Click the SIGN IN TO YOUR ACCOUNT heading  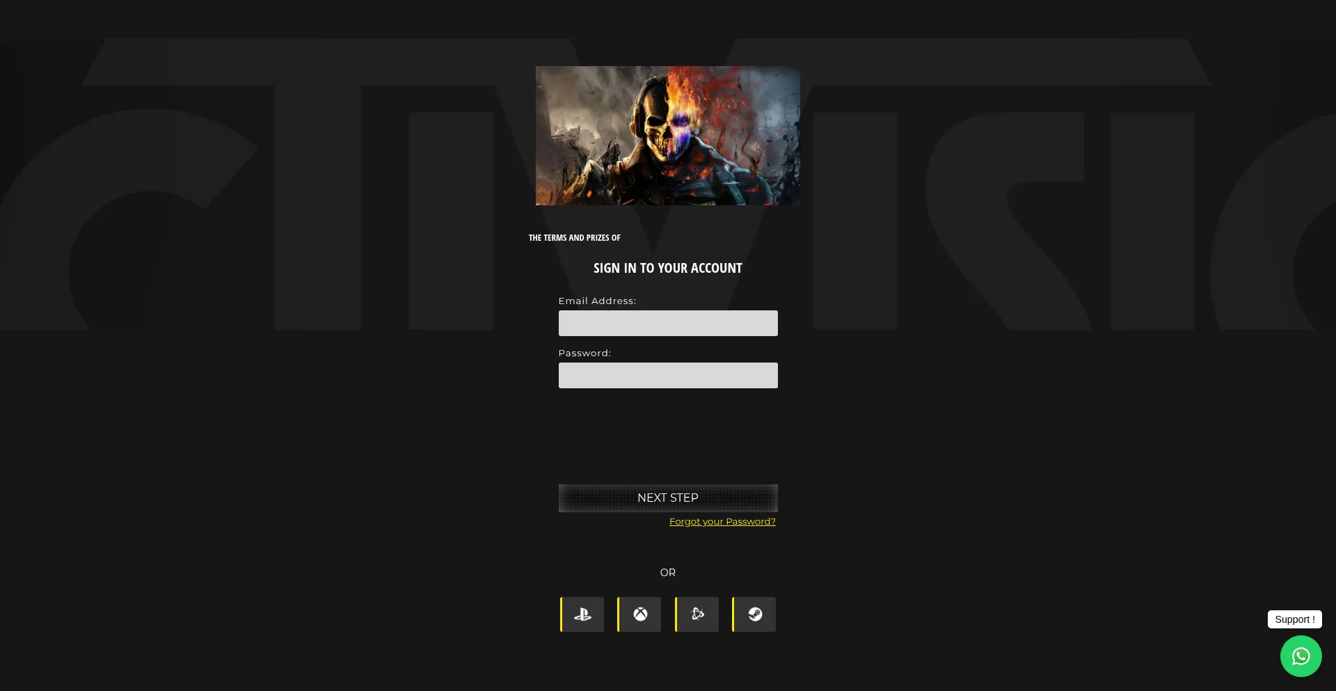668,269
